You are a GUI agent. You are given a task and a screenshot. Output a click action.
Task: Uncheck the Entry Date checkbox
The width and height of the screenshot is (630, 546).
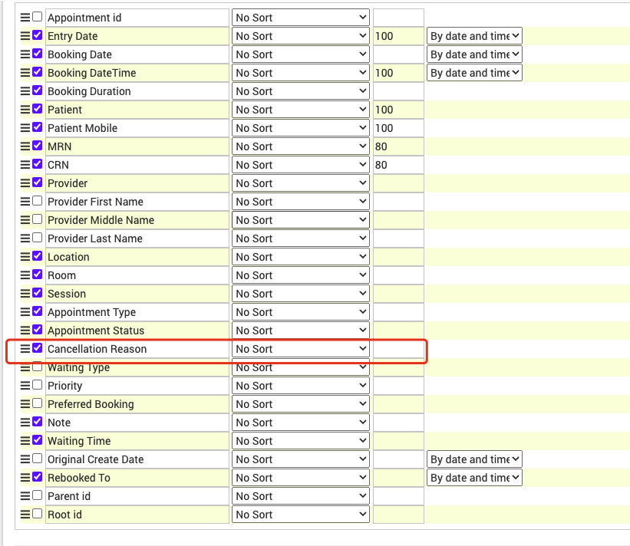37,35
